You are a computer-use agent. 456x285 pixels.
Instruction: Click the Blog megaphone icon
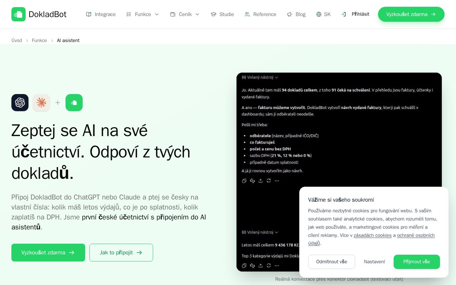pos(290,14)
